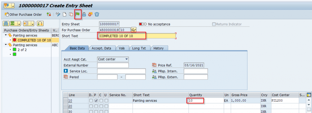The width and height of the screenshot is (312, 113).
Task: Open the Long Txt tab
Action: 139,48
